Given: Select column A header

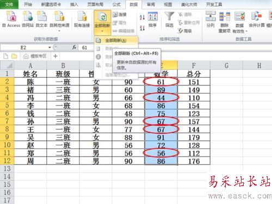Looking at the screenshot, I should 30,65.
